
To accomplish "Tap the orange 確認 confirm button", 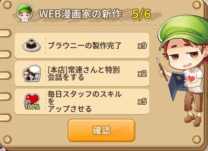I will click(x=102, y=130).
